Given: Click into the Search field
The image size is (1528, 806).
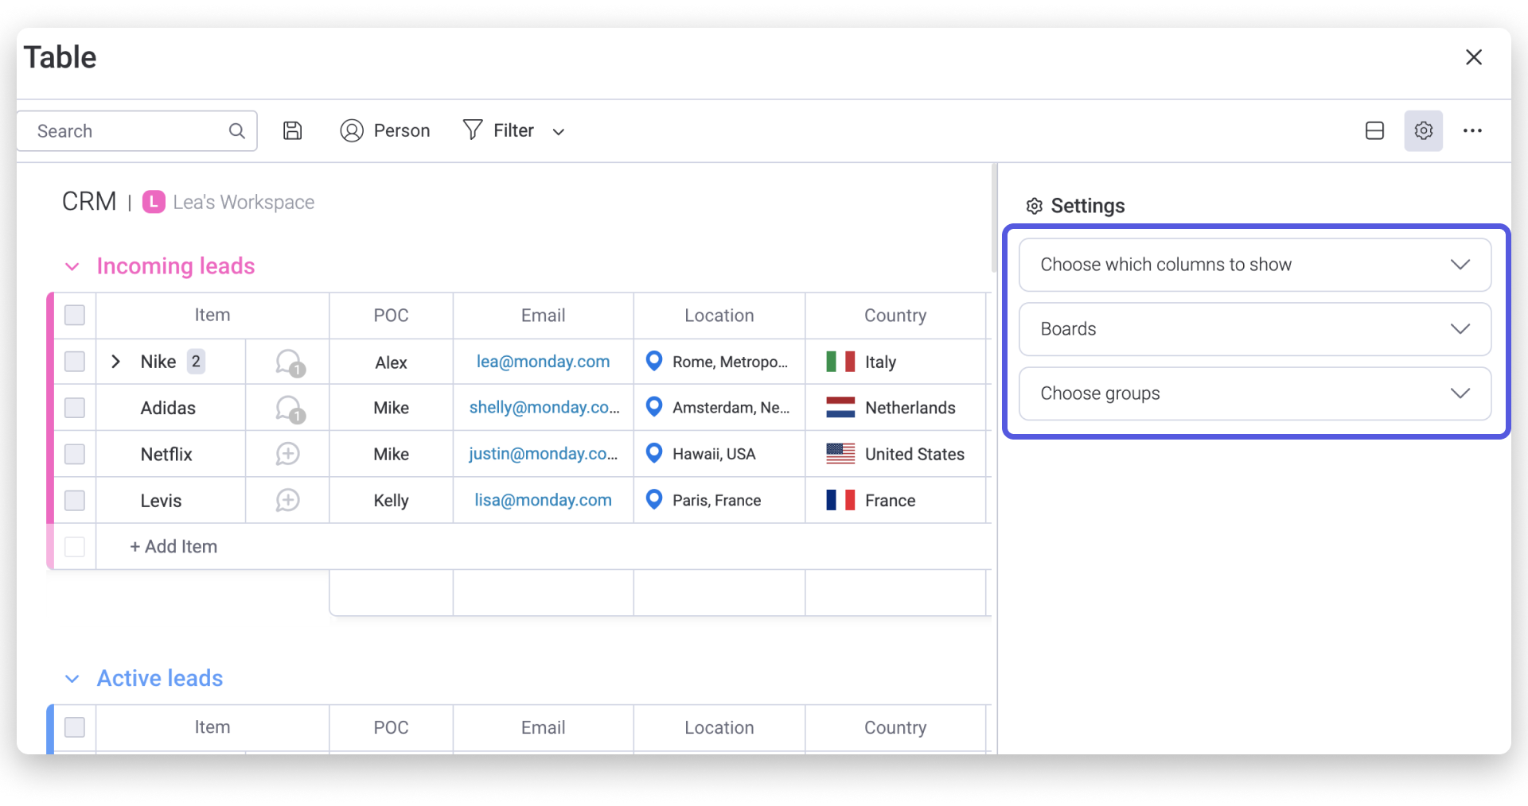Looking at the screenshot, I should pos(127,131).
